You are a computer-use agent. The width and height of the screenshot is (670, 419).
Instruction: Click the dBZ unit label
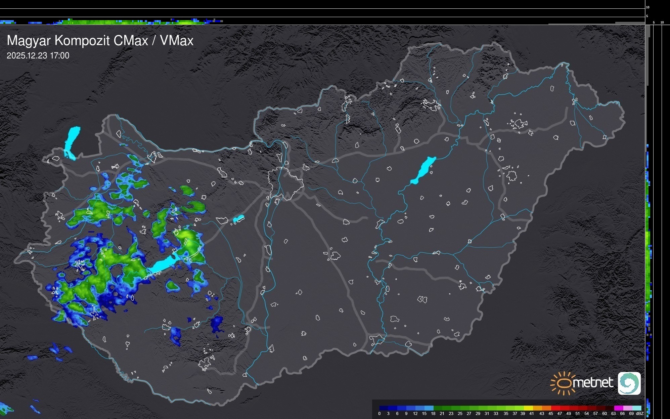click(639, 414)
